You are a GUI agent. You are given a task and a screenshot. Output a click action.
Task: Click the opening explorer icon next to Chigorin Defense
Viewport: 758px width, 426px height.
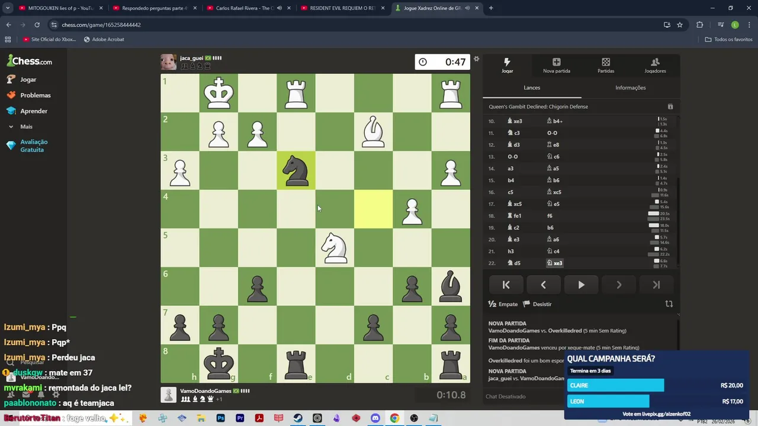coord(670,106)
